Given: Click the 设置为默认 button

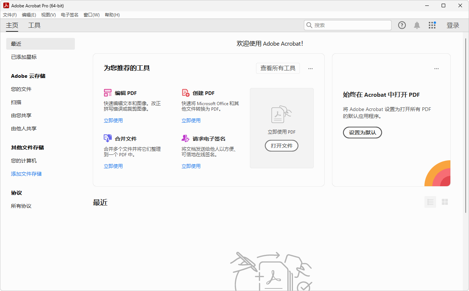Looking at the screenshot, I should click(362, 133).
